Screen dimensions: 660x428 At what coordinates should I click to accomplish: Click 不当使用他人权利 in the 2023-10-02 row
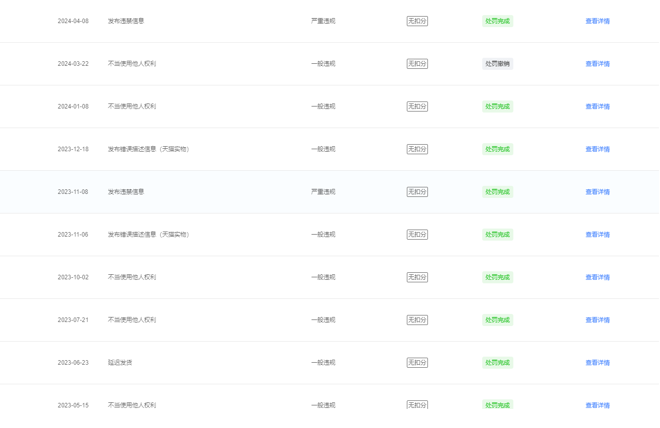132,277
